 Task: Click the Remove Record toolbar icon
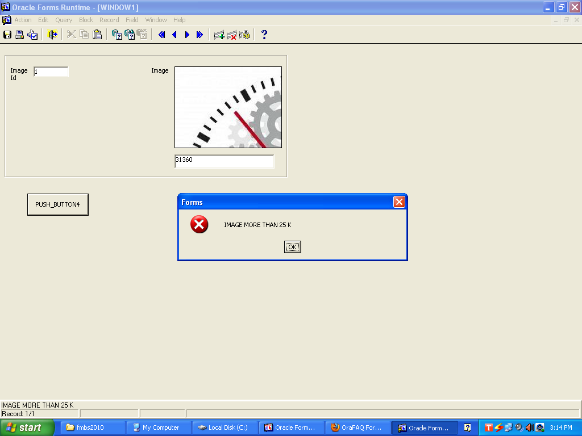point(231,35)
